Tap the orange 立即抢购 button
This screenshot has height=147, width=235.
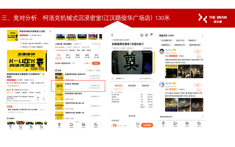pyautogui.click(x=147, y=125)
